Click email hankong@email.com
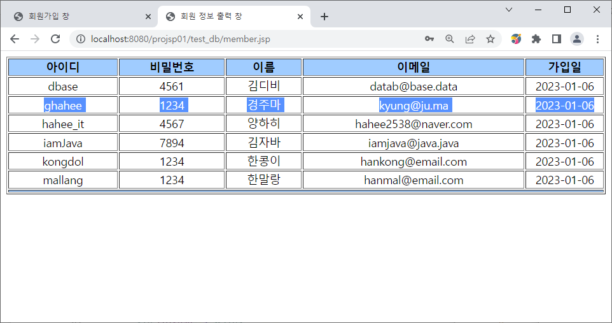 click(414, 162)
